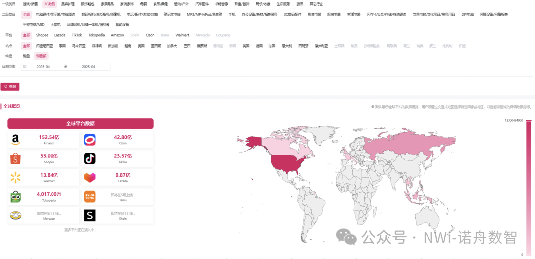This screenshot has width=535, height=259.
Task: Click the Shein black S logo
Action: click(90, 215)
